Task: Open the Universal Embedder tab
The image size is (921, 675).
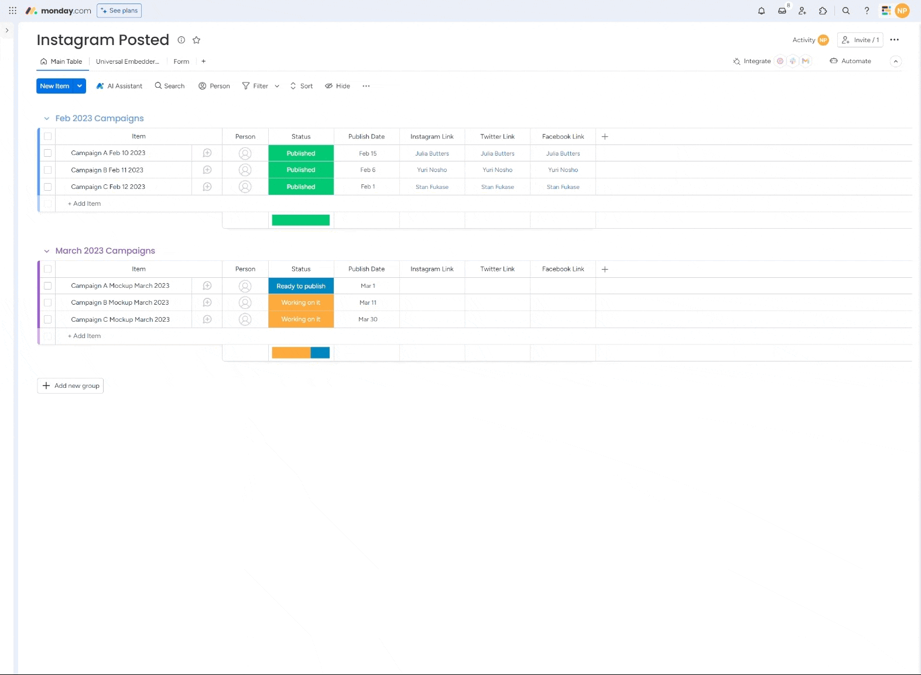Action: tap(127, 61)
